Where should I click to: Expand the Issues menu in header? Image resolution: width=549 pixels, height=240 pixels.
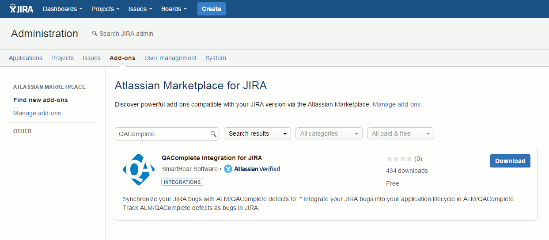(140, 9)
